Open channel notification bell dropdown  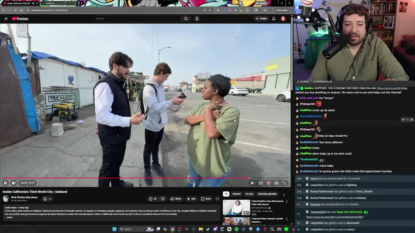(x=47, y=199)
